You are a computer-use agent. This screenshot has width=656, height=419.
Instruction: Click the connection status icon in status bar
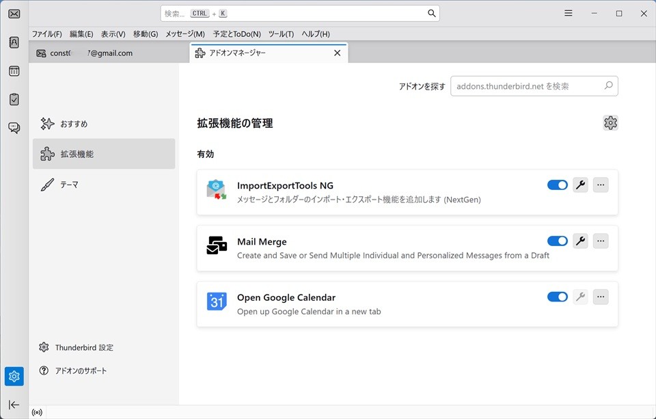pyautogui.click(x=37, y=413)
